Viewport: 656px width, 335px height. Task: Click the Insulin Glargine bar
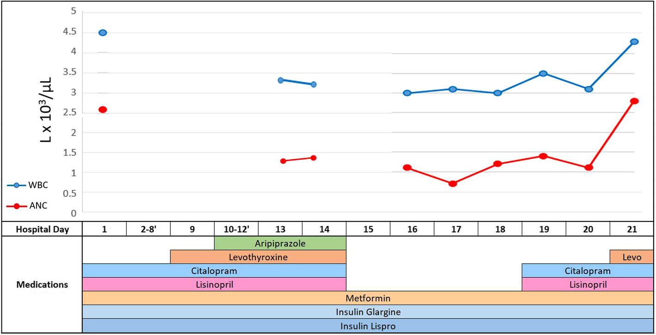pyautogui.click(x=368, y=312)
